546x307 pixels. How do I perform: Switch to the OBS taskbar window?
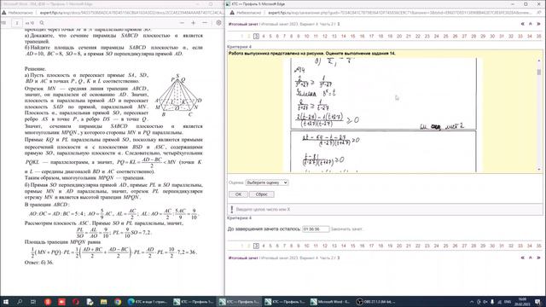(x=376, y=302)
